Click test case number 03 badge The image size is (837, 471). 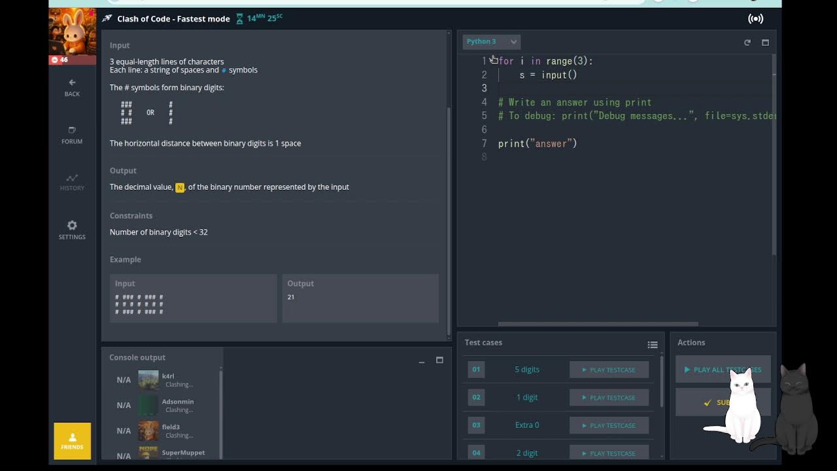pyautogui.click(x=476, y=425)
